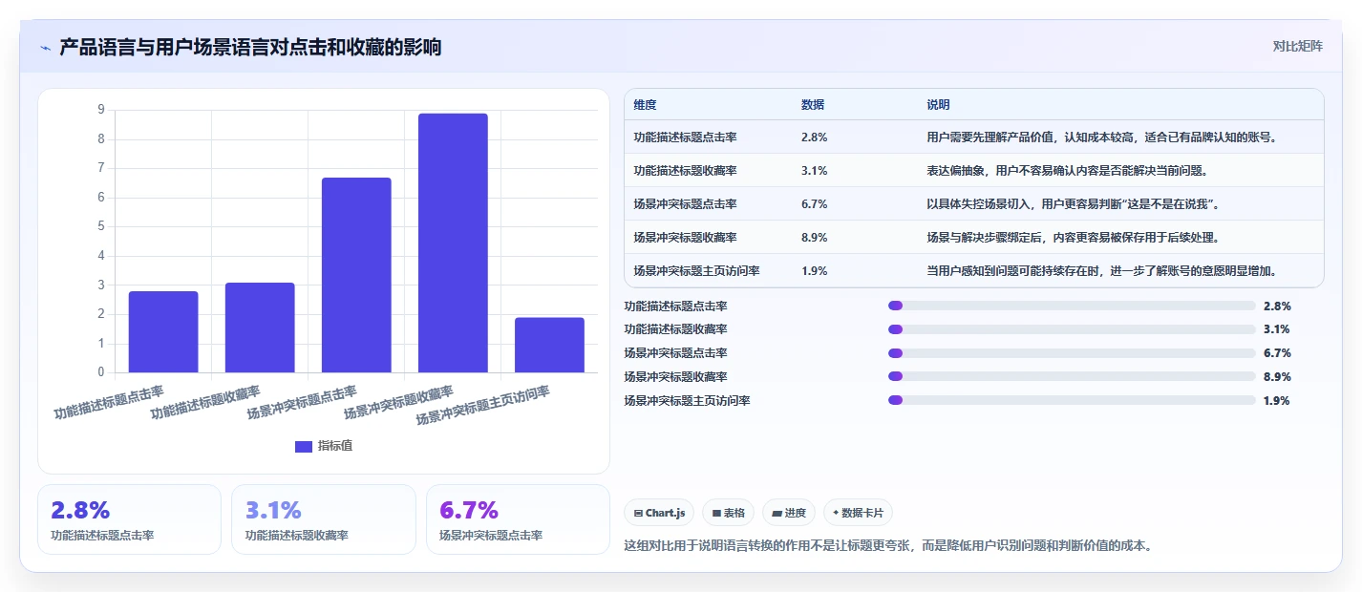Click the 功能描述标题点击率 progress bar
This screenshot has height=592, width=1362.
[x=1072, y=306]
